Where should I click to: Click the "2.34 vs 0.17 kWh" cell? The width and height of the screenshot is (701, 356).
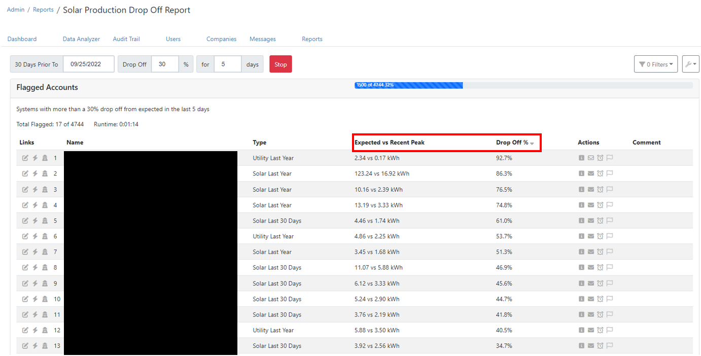tap(377, 158)
